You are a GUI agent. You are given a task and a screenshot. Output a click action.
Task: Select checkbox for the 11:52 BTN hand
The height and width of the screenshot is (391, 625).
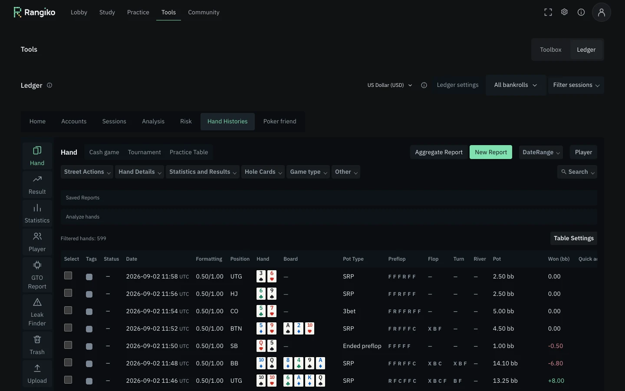pos(68,328)
